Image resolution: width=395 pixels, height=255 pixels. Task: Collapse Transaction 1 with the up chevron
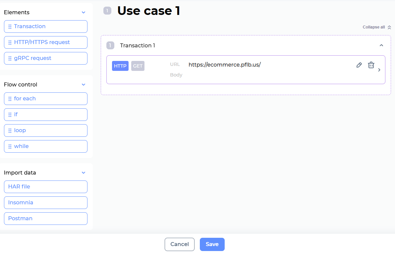(x=381, y=45)
